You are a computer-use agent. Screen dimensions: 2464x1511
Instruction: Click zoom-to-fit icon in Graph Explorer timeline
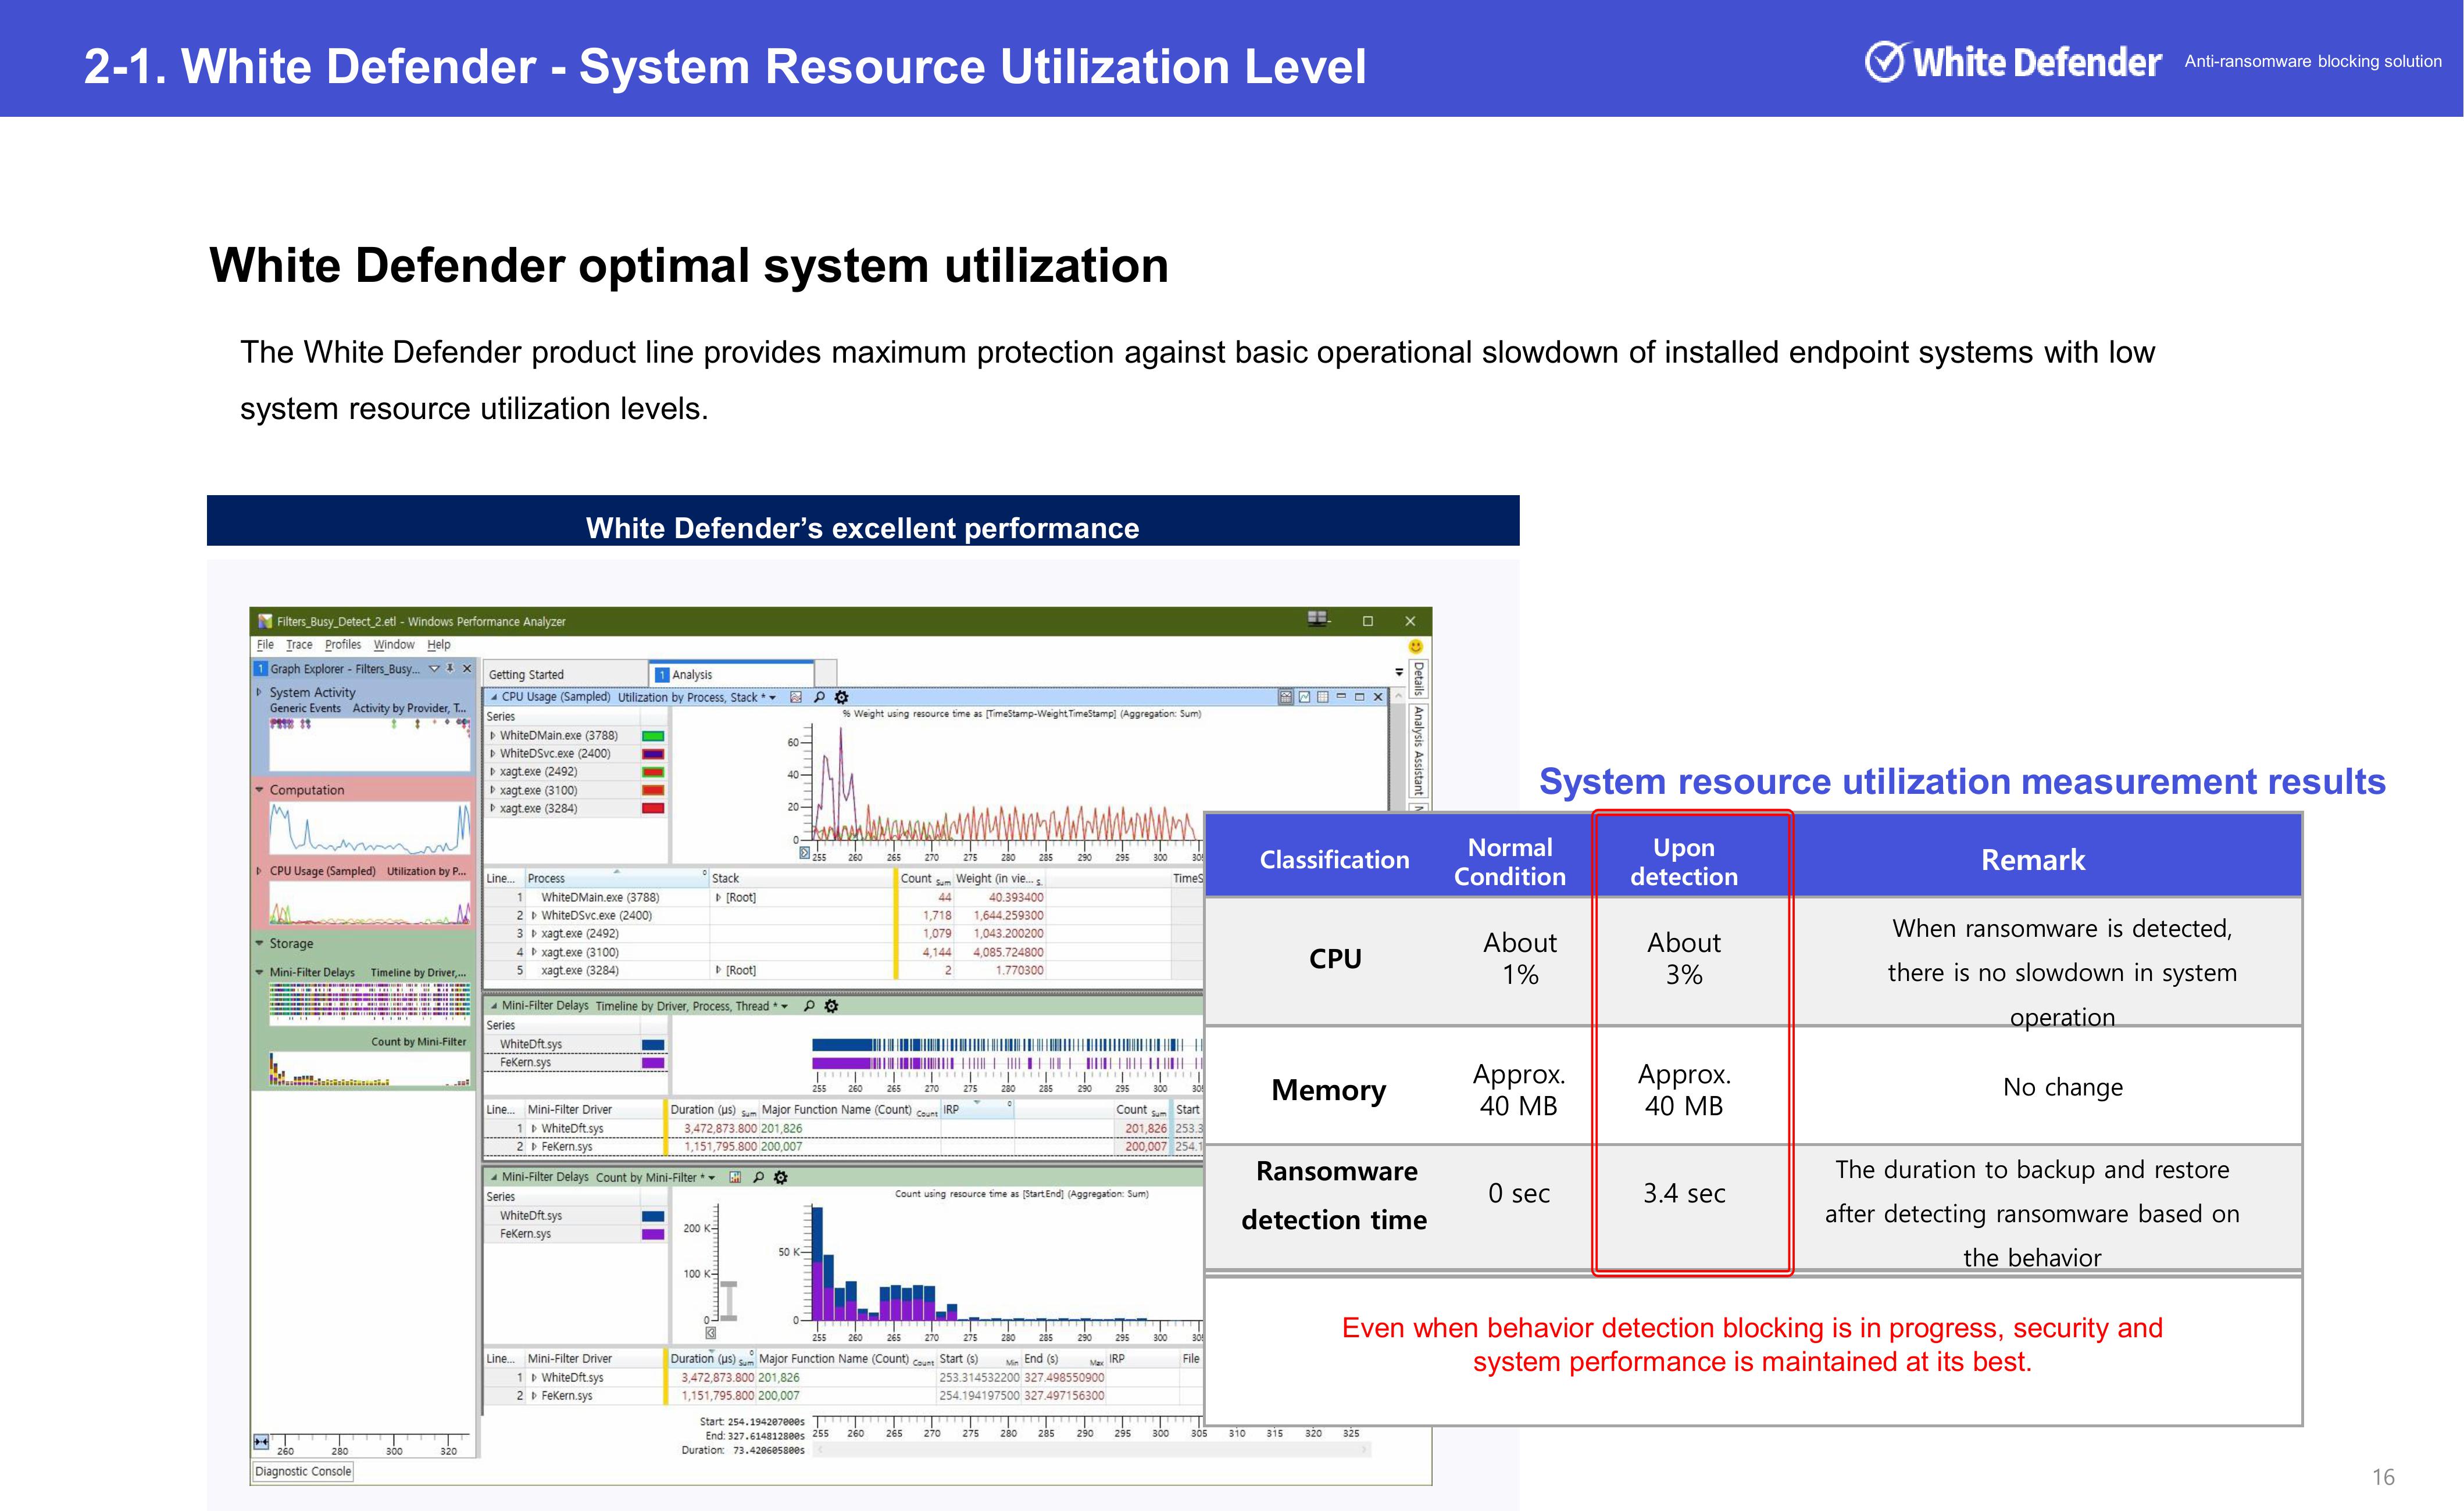261,1441
